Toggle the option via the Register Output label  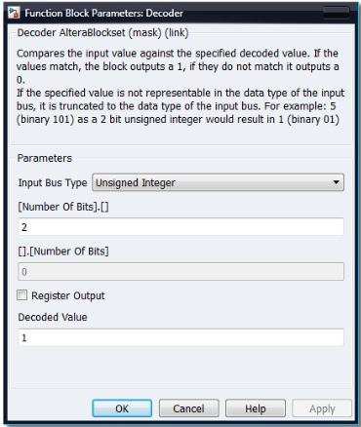click(x=68, y=295)
